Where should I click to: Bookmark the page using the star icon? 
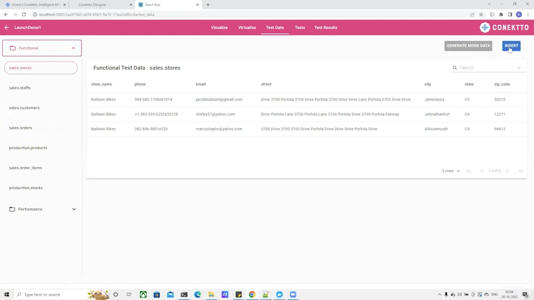tap(481, 15)
